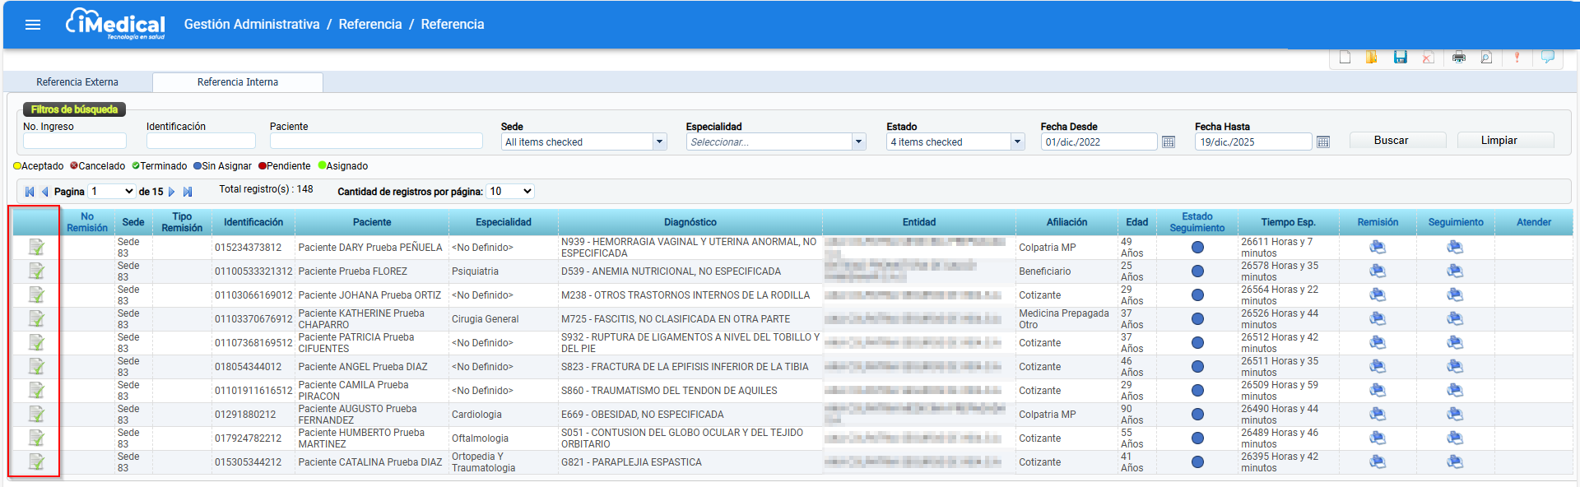Image resolution: width=1580 pixels, height=487 pixels.
Task: Click the document preview magnifier icon
Action: coord(1486,57)
